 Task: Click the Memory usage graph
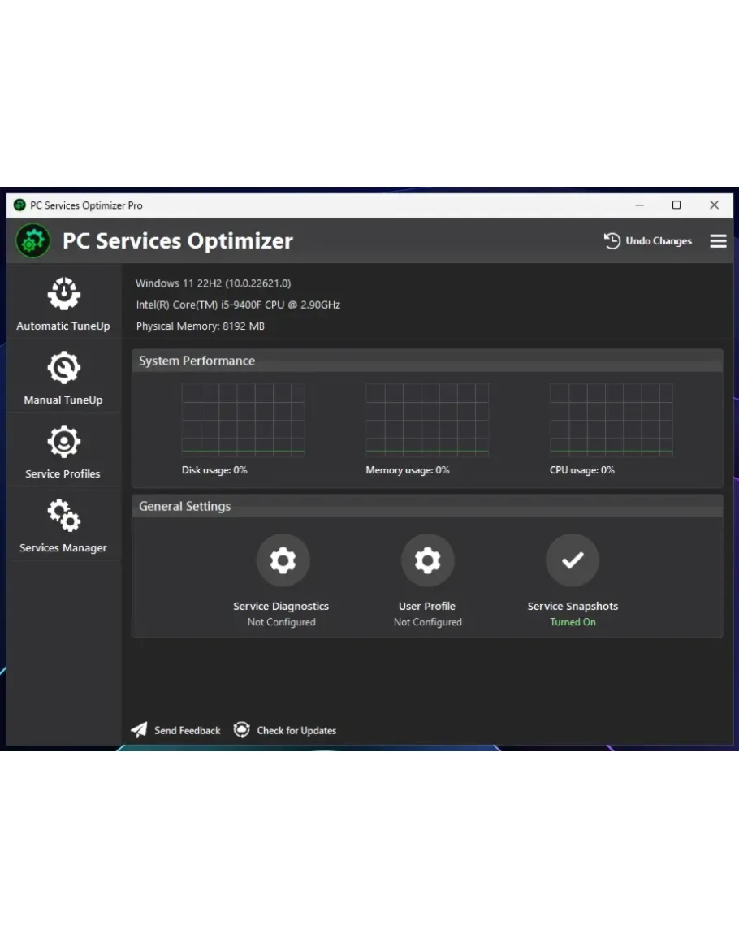[427, 420]
